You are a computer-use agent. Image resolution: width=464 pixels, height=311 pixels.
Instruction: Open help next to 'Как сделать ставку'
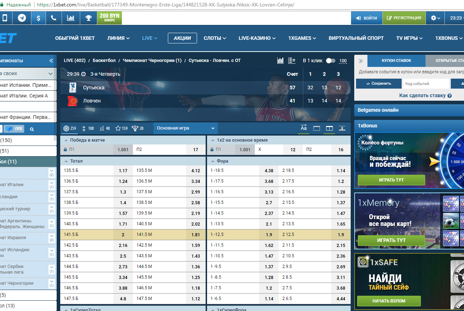(x=449, y=96)
